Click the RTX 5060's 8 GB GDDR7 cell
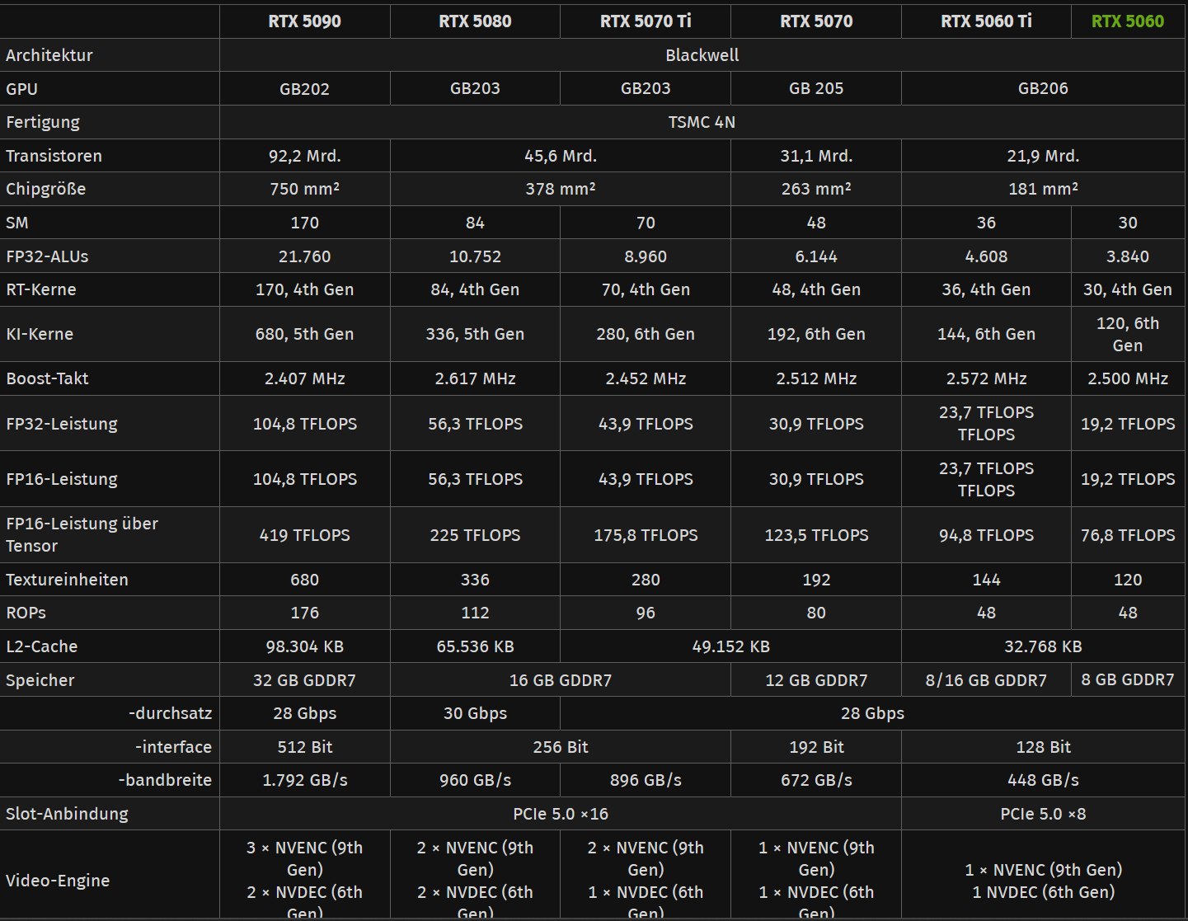This screenshot has width=1188, height=921. (x=1128, y=679)
